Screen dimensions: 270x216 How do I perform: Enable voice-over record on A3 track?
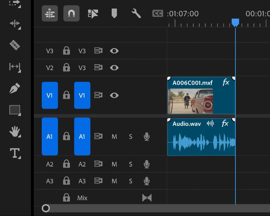147,181
